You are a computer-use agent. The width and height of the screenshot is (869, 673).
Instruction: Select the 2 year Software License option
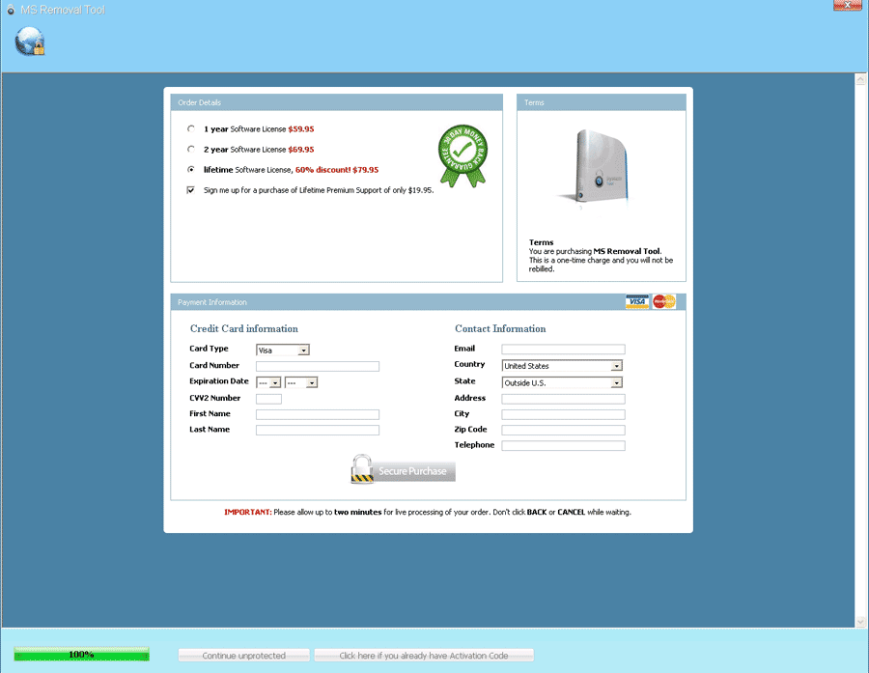click(x=190, y=149)
